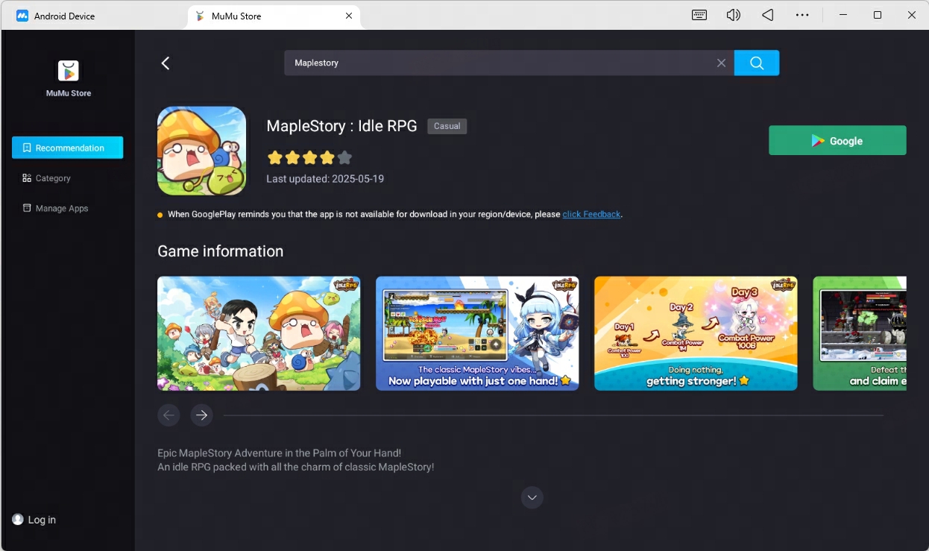
Task: Advance screenshots with the right arrow
Action: tap(201, 415)
